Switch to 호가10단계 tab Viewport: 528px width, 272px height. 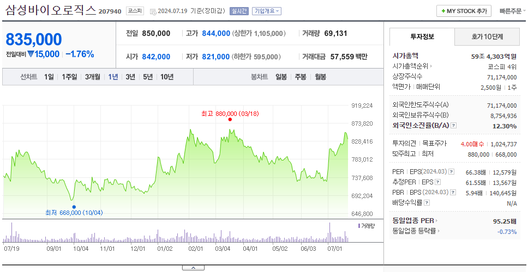coord(487,37)
